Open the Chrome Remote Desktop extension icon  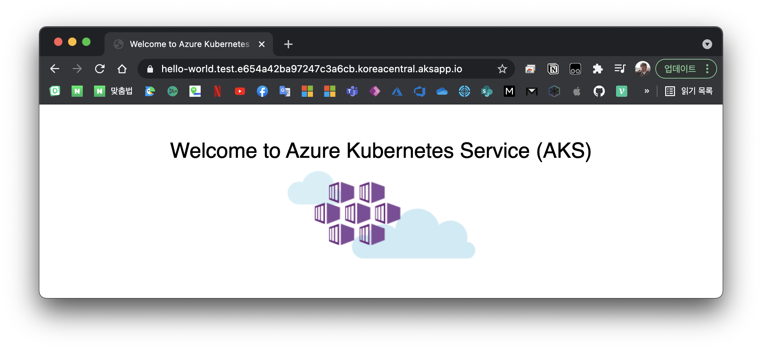pos(530,69)
